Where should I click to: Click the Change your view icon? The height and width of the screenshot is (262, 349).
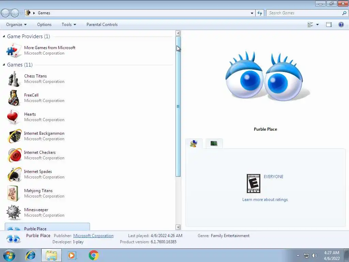(310, 25)
